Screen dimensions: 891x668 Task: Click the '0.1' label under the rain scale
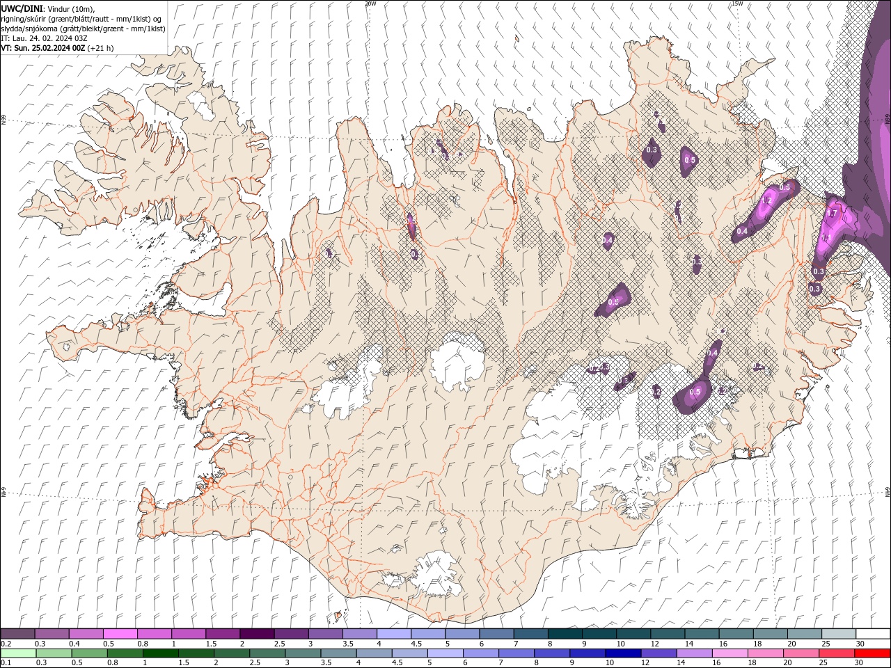(5, 663)
